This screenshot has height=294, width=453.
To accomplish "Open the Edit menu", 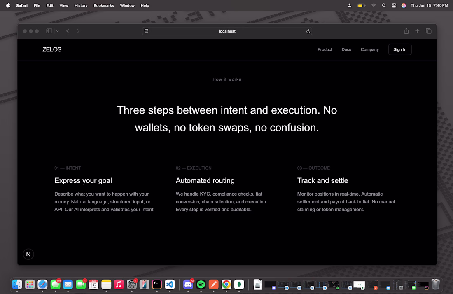I will coord(50,5).
